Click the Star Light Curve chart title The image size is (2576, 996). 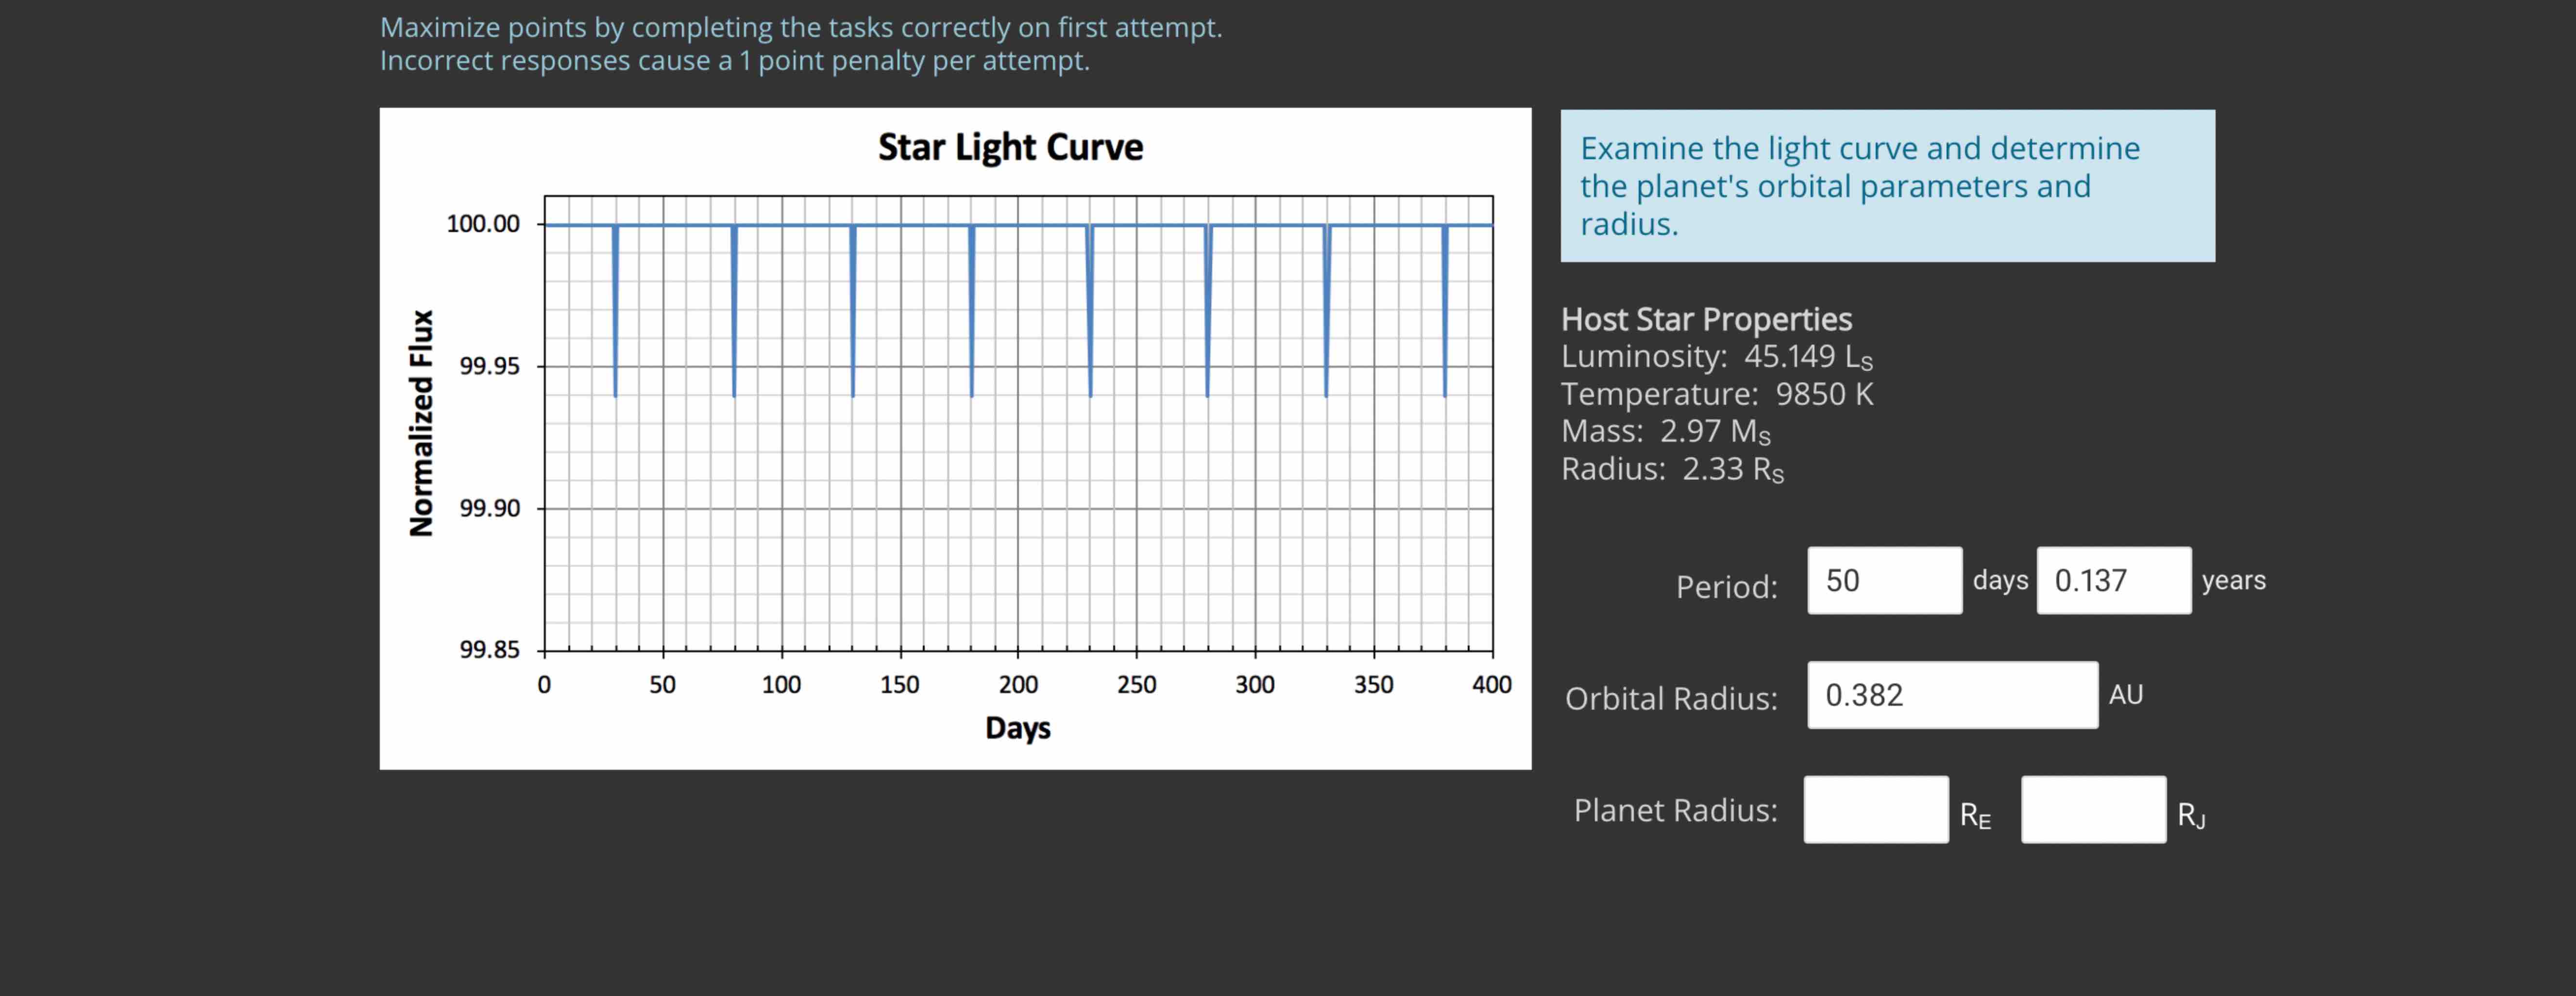coord(1010,147)
